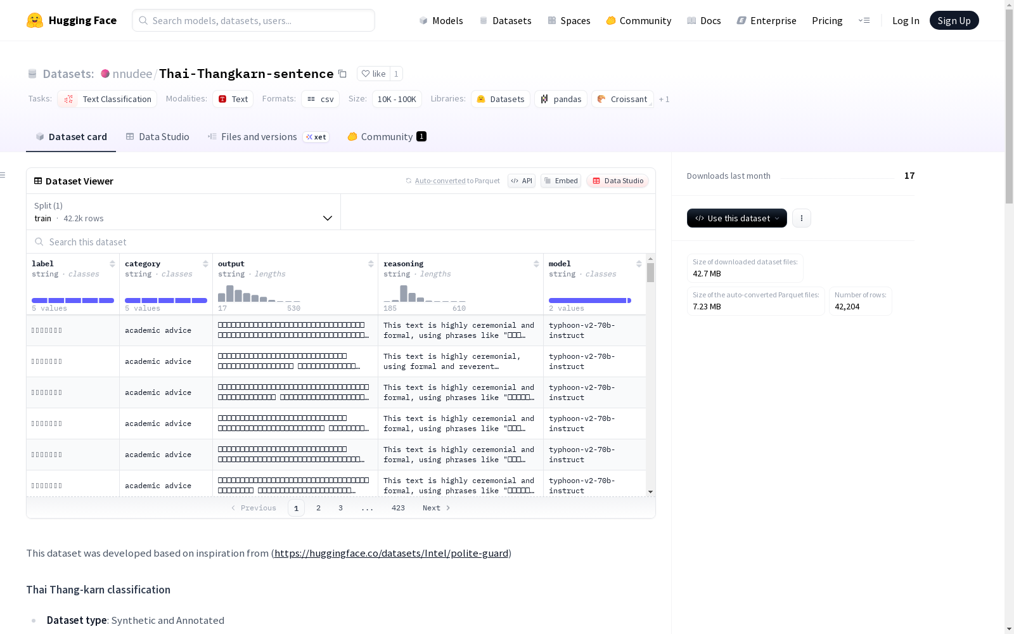Open Spaces in the top navigation
1014x634 pixels.
pyautogui.click(x=569, y=20)
